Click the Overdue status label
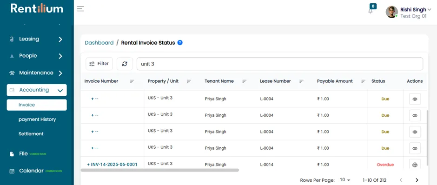This screenshot has width=437, height=185. (x=385, y=165)
